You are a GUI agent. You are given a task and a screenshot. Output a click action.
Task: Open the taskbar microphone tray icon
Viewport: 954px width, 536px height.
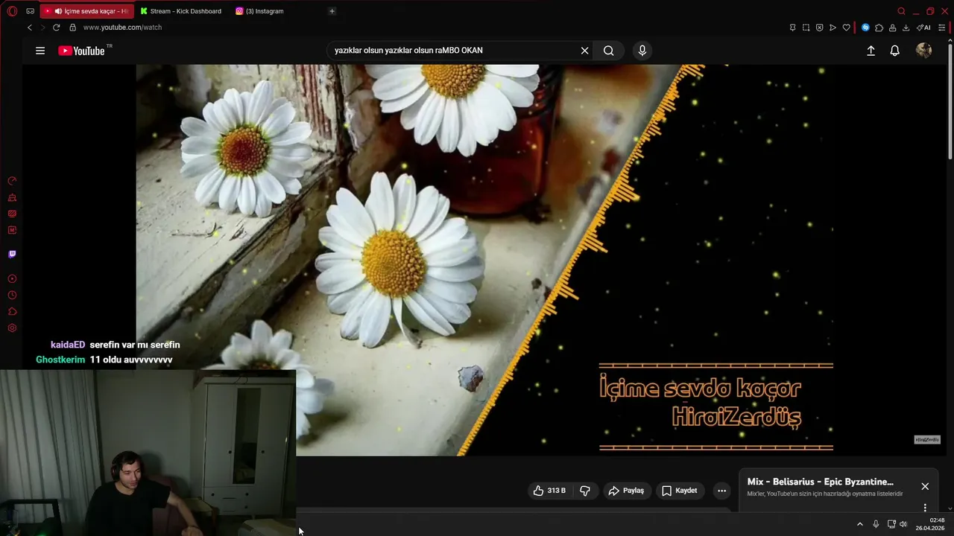(876, 524)
